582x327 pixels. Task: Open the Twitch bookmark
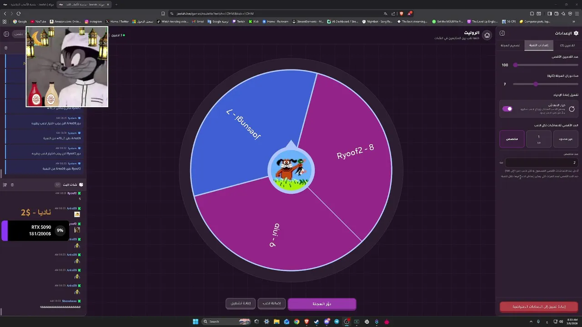tap(238, 21)
